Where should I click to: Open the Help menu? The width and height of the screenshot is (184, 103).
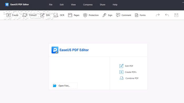[115, 5]
